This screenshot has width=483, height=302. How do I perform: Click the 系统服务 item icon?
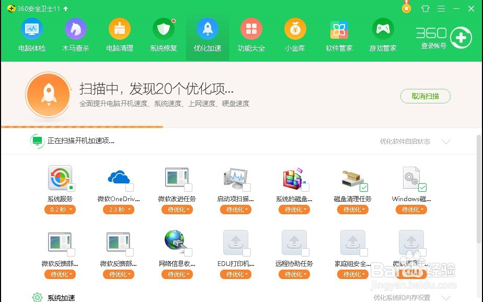pos(60,178)
